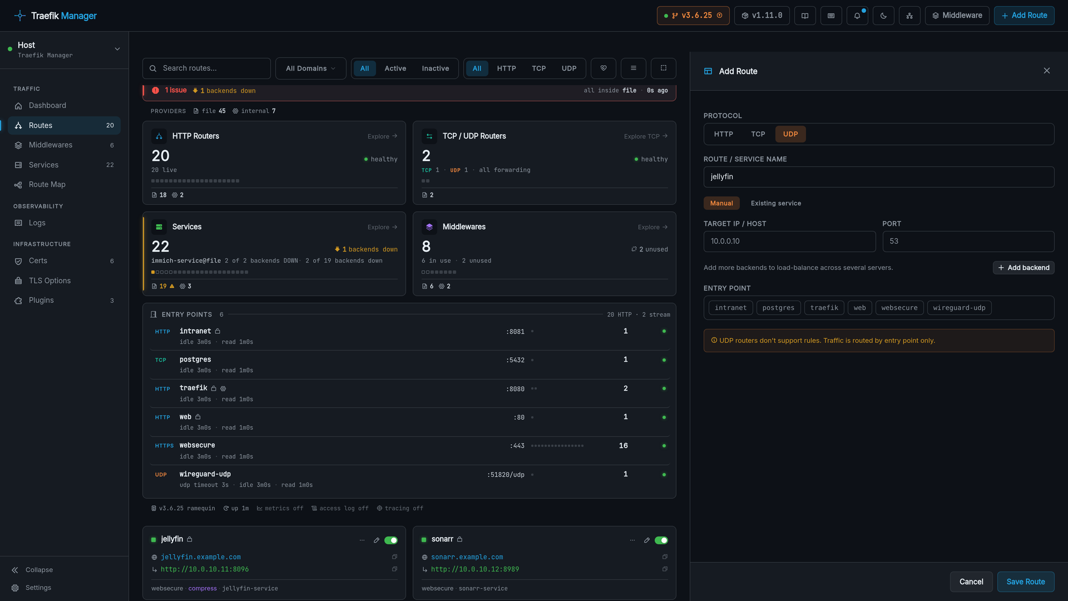Click the HTTP Routers card icon
Screen dimensions: 1068x601
click(159, 136)
